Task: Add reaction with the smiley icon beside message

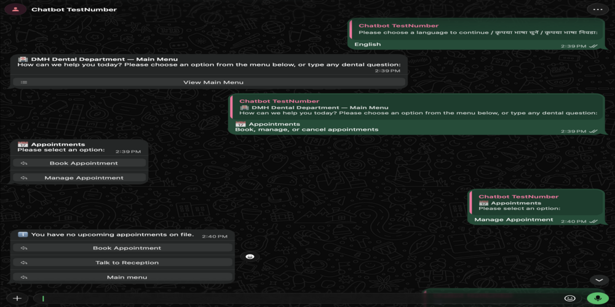Action: coord(250,257)
